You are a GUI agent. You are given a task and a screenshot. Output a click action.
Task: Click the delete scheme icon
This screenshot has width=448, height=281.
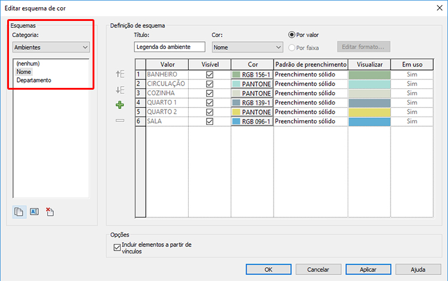pos(50,212)
